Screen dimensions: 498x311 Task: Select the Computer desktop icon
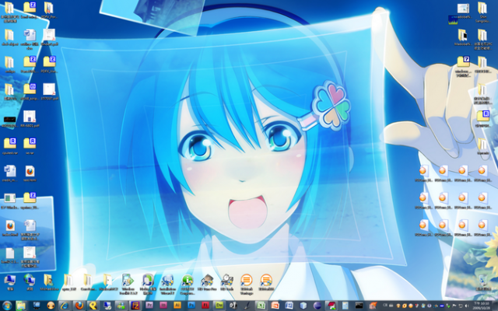10,281
